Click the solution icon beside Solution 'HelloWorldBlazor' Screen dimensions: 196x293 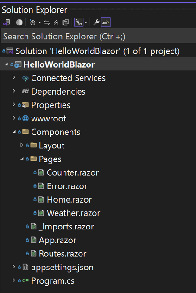click(x=10, y=51)
